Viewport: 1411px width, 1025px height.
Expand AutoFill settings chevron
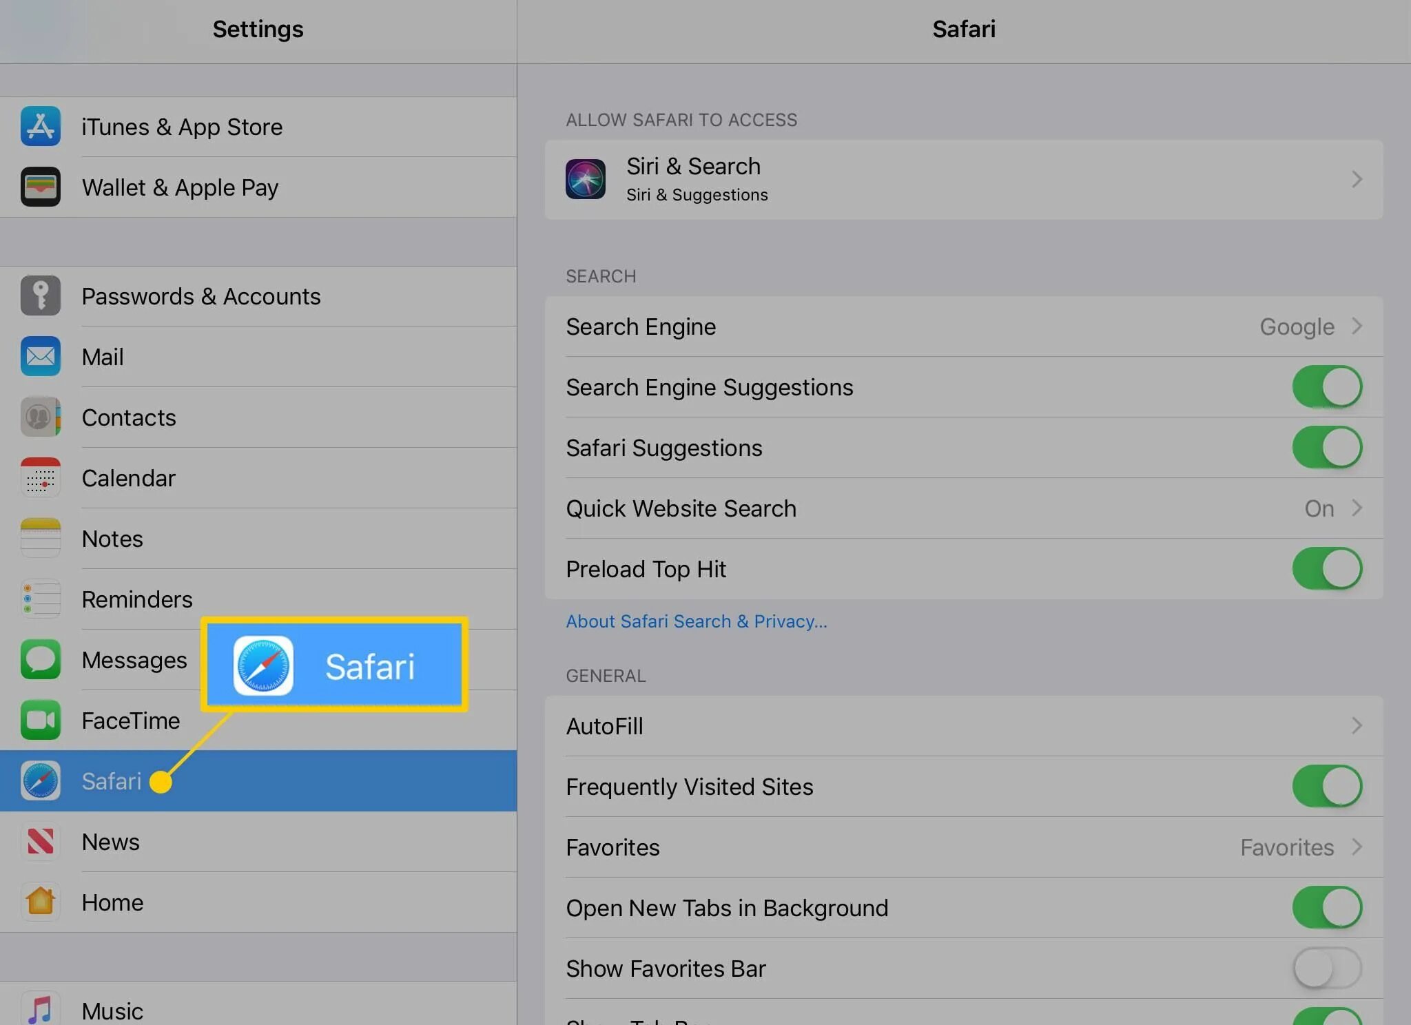pyautogui.click(x=1356, y=726)
